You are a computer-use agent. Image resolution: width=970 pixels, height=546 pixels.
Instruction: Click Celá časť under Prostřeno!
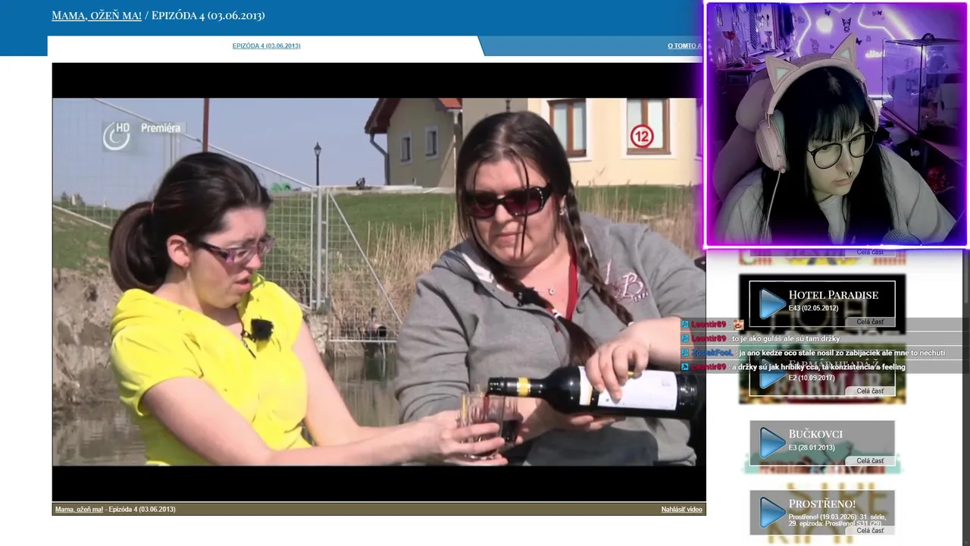coord(870,530)
